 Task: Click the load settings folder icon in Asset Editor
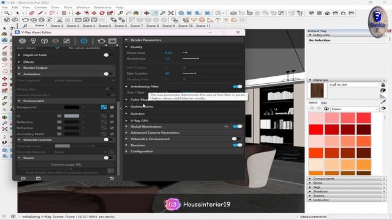pos(23,178)
